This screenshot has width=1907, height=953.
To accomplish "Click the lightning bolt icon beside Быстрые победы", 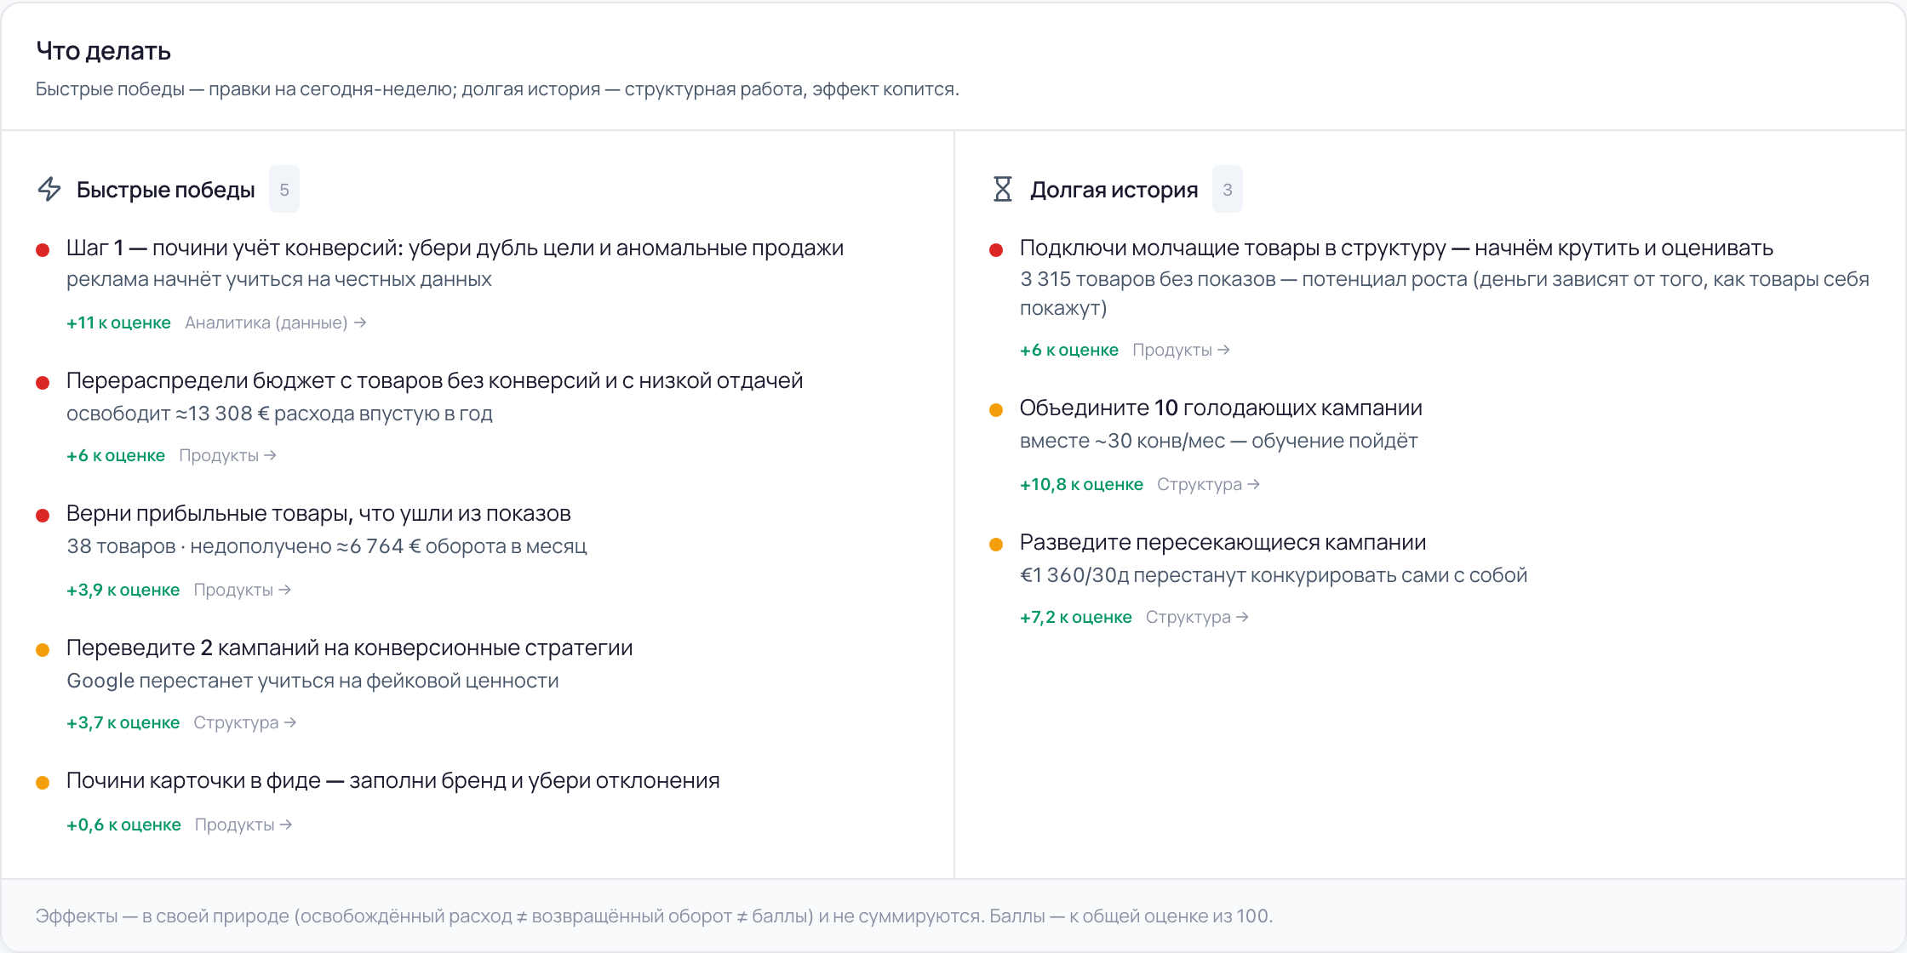I will point(49,189).
